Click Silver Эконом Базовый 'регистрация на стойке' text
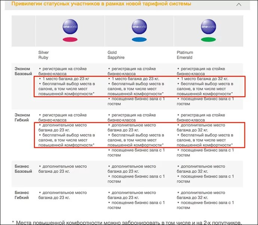 coord(64,69)
